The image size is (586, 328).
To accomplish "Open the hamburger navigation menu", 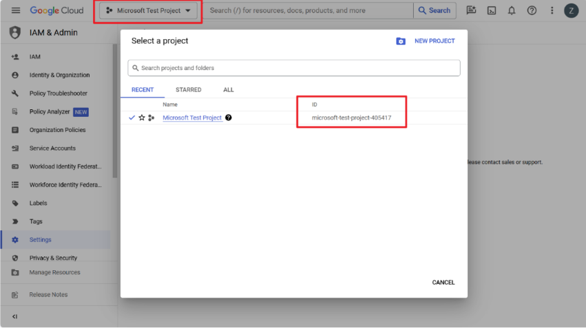I will point(16,10).
